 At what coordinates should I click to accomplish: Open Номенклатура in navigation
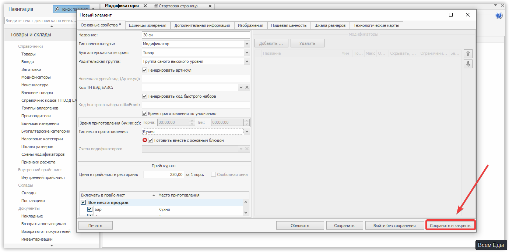point(35,85)
